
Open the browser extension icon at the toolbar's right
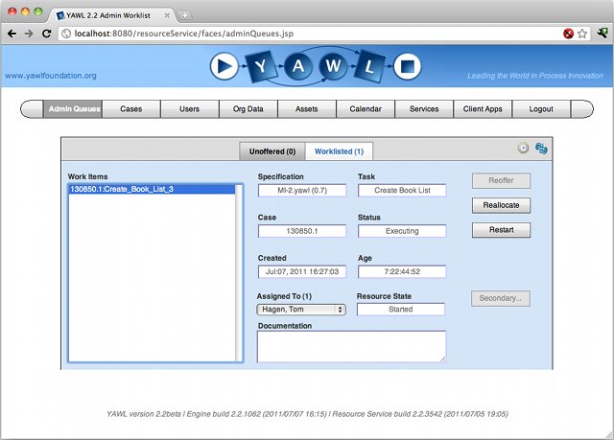(x=602, y=33)
